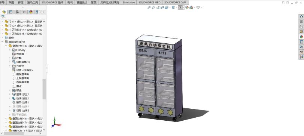Expand the 壁固定板<7> component node
Screen dimensions: 304x136
[6, 123]
